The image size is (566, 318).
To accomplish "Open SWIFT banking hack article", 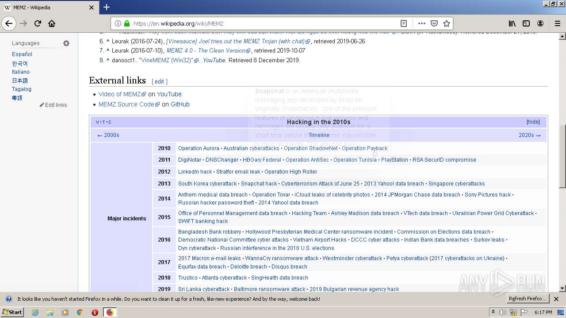I will pos(203,221).
